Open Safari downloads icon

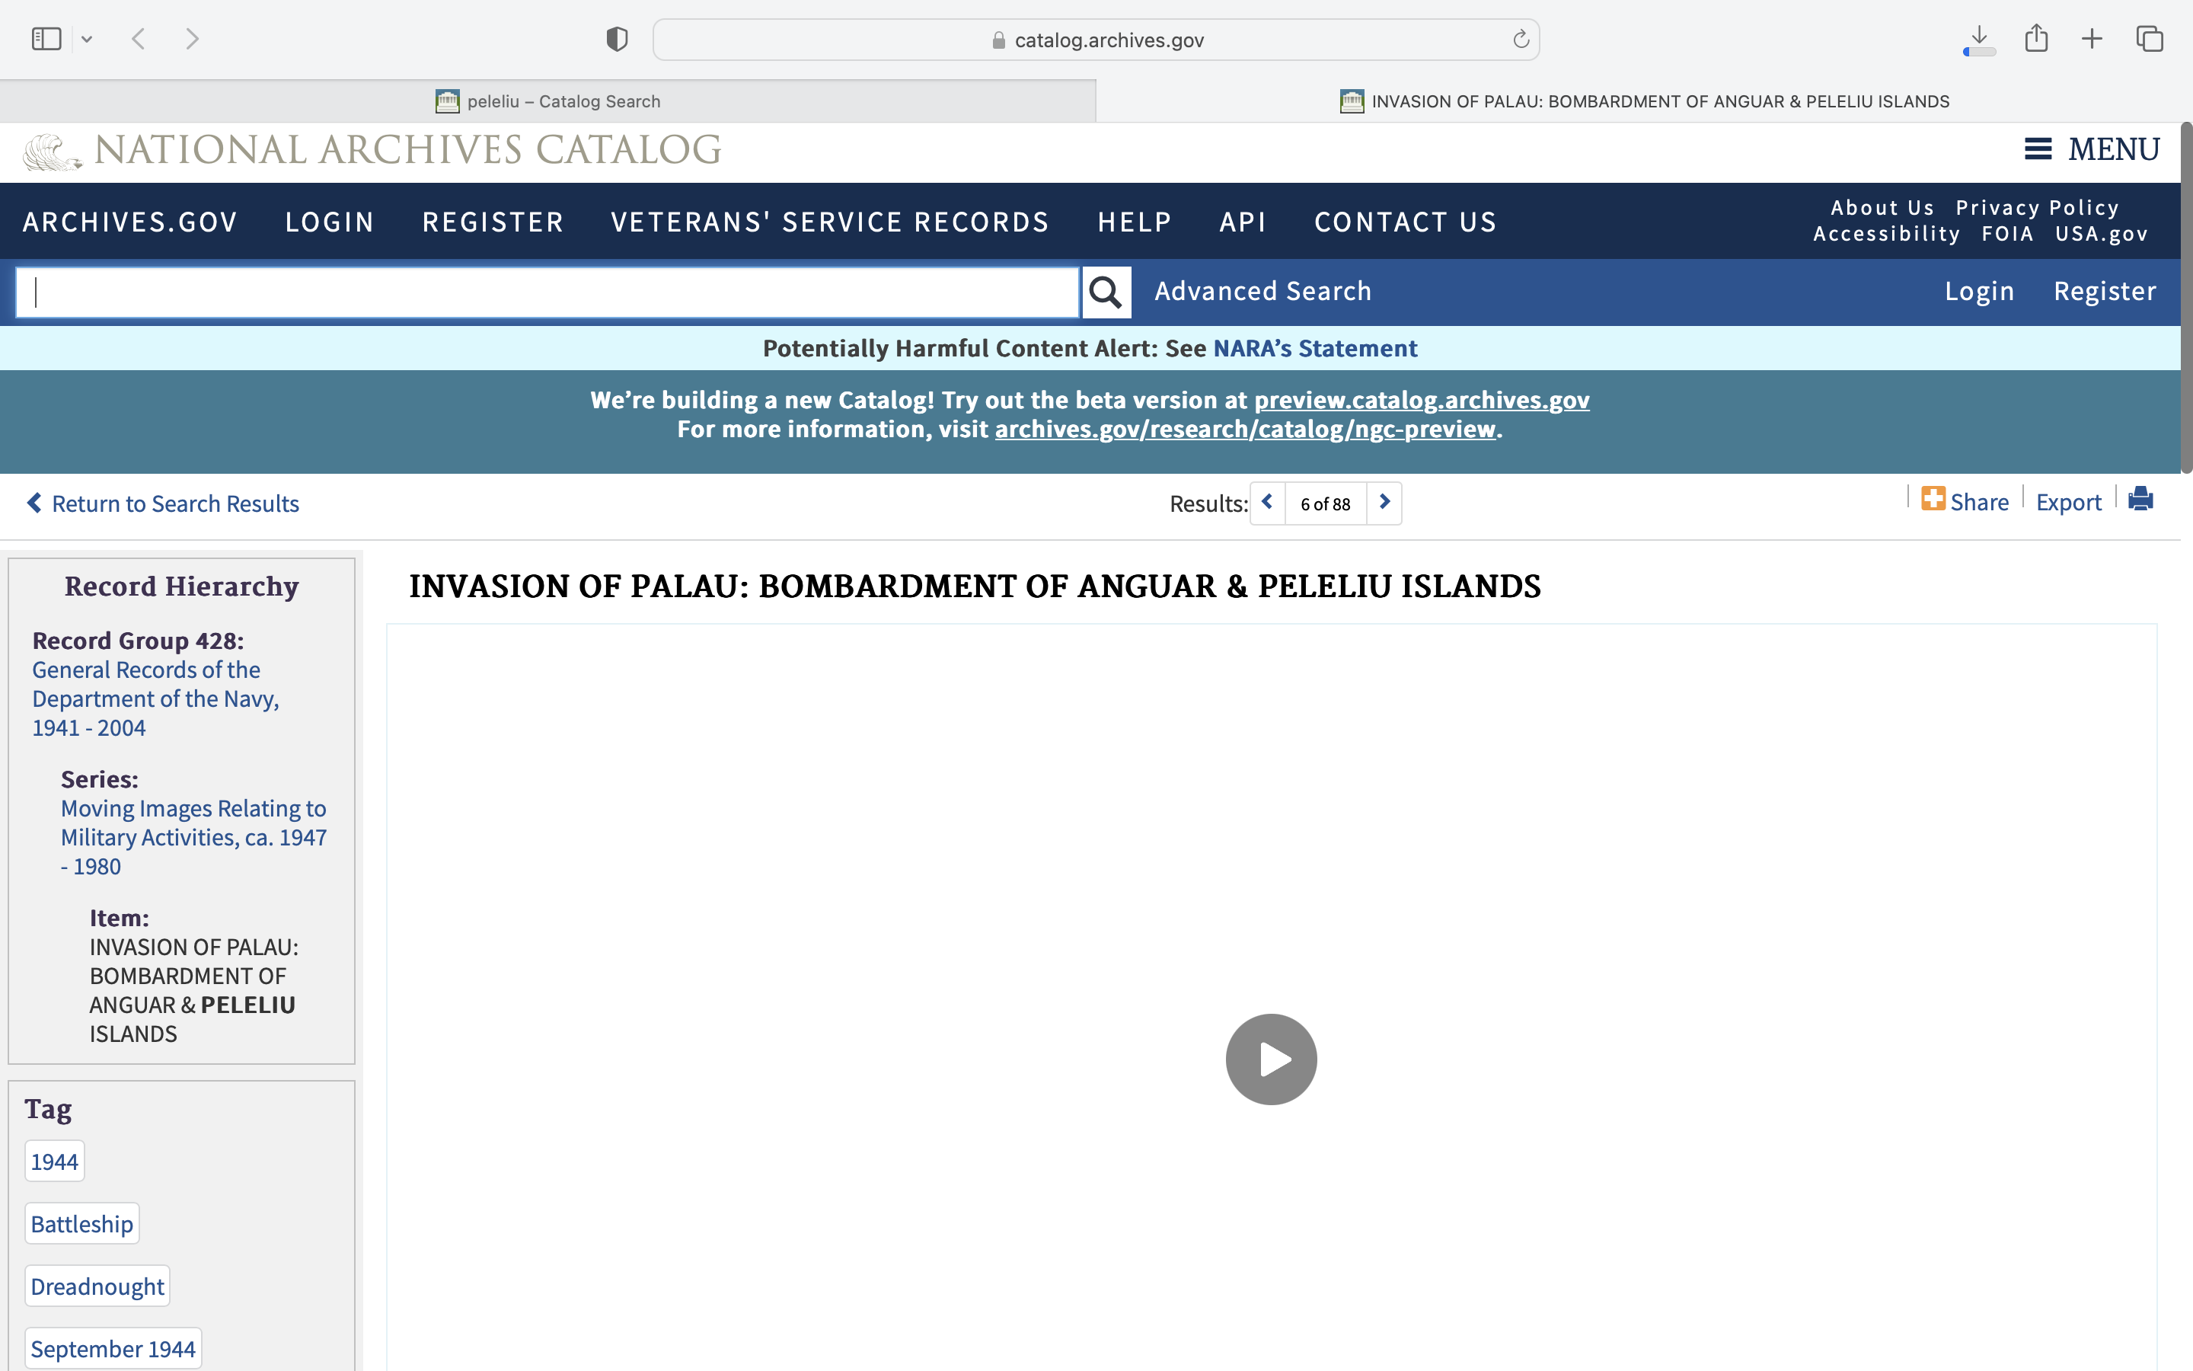pos(1979,39)
